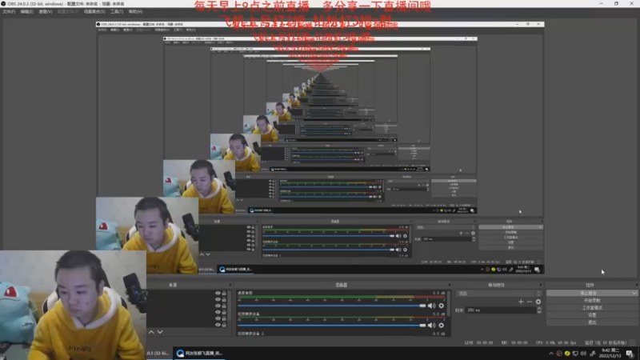Open 视频捕获设备 mixer gear settings
This screenshot has width=640, height=360.
click(442, 326)
